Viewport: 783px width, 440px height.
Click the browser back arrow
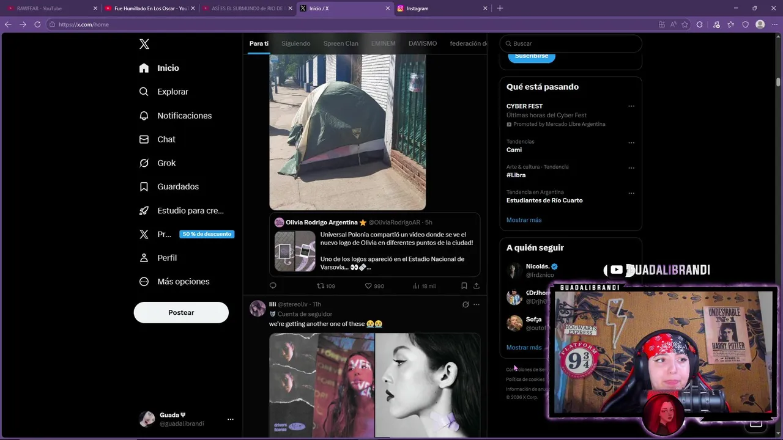point(8,24)
